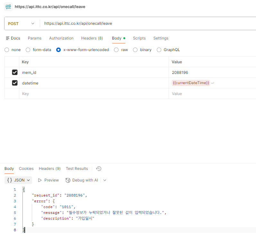
Task: Click the green Body modified indicator dot
Action: point(124,38)
